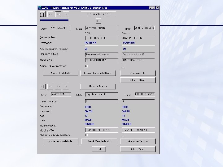Click CCS Form number field
Screen dimensions: 223x167
[x=102, y=38]
